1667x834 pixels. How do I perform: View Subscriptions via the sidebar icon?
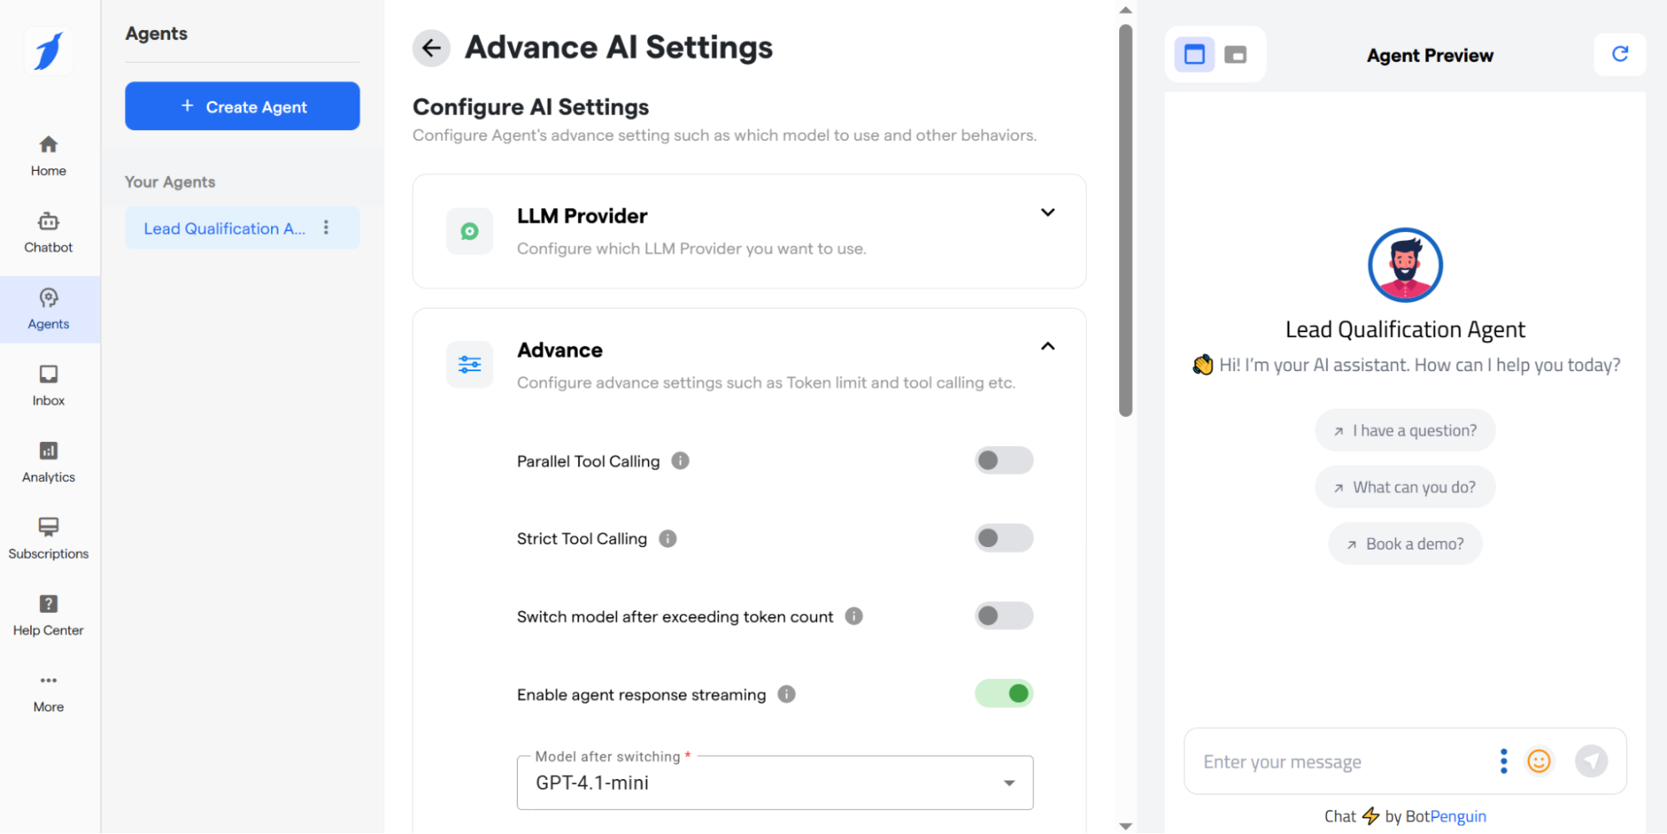[x=48, y=538]
